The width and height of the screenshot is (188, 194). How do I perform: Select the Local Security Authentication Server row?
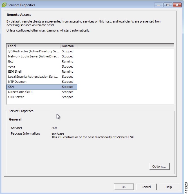pyautogui.click(x=42, y=77)
